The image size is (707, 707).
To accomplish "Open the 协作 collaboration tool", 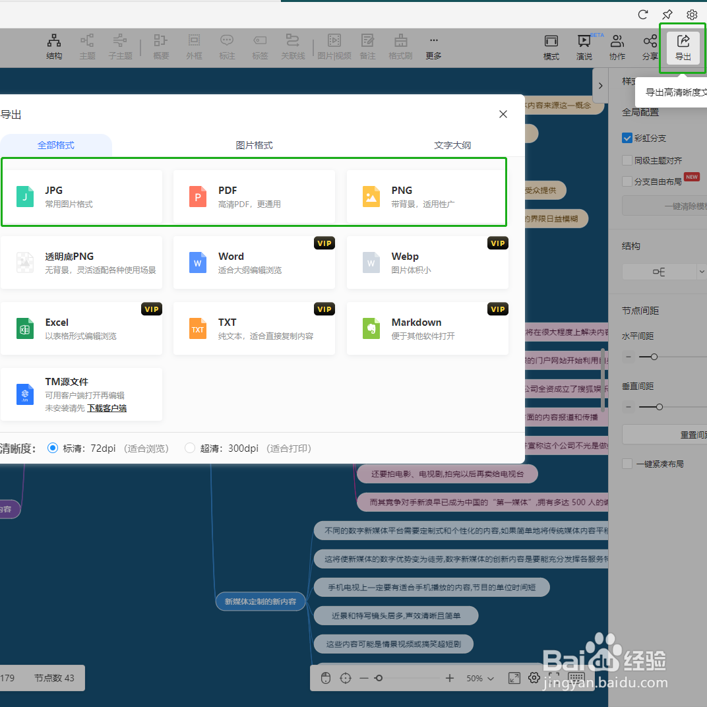I will pyautogui.click(x=617, y=47).
